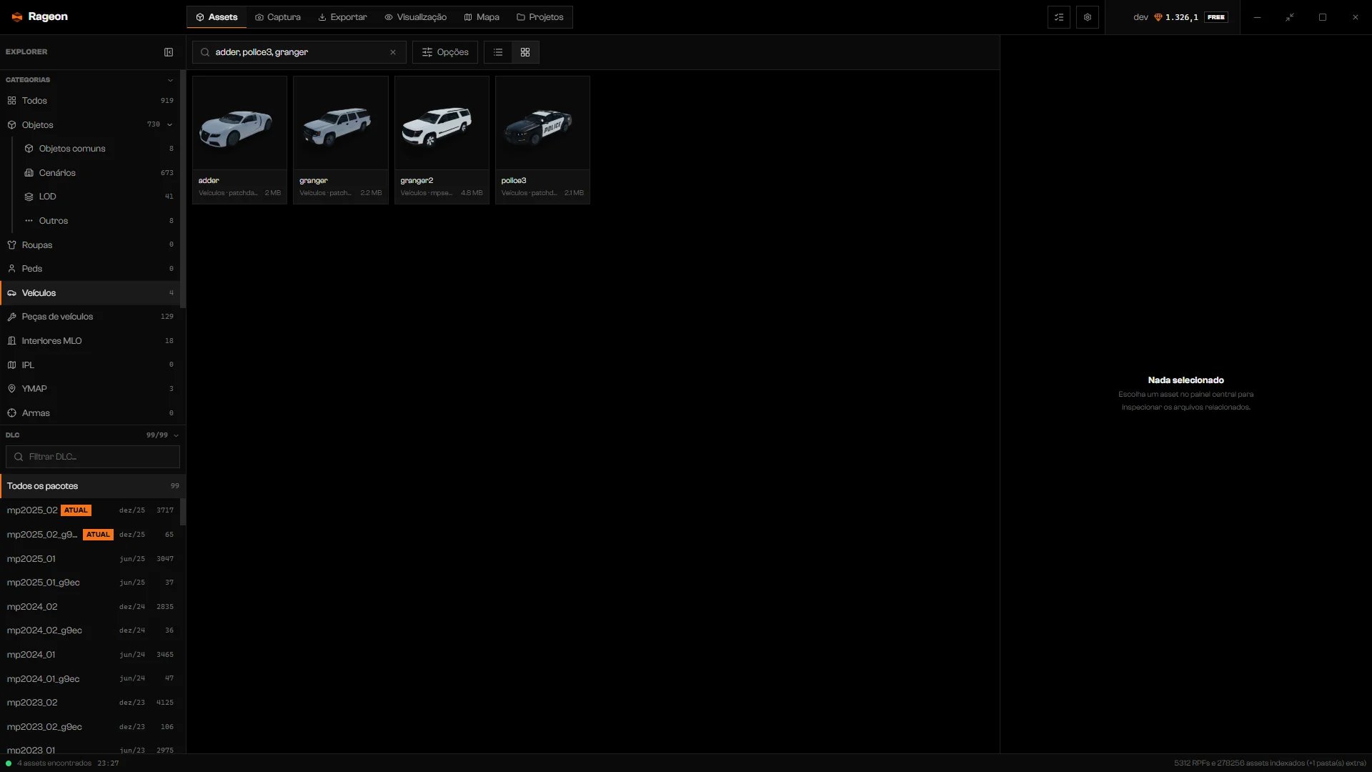The height and width of the screenshot is (772, 1372).
Task: Select the Peds category
Action: pyautogui.click(x=90, y=269)
